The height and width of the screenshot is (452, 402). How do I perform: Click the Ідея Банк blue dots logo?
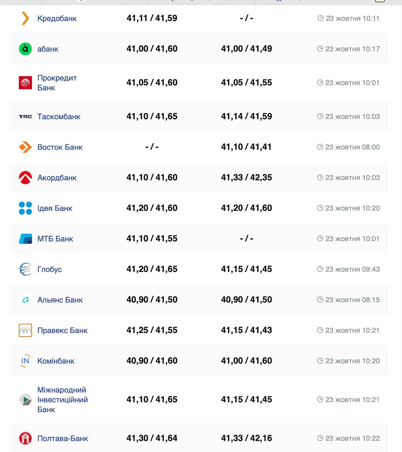25,208
